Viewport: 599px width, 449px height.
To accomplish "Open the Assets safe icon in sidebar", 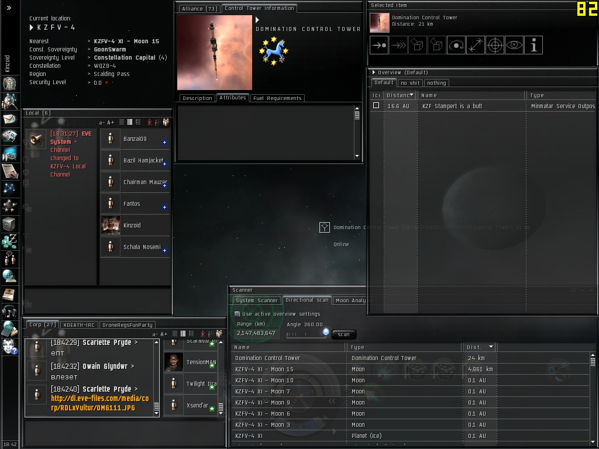I will (x=9, y=224).
